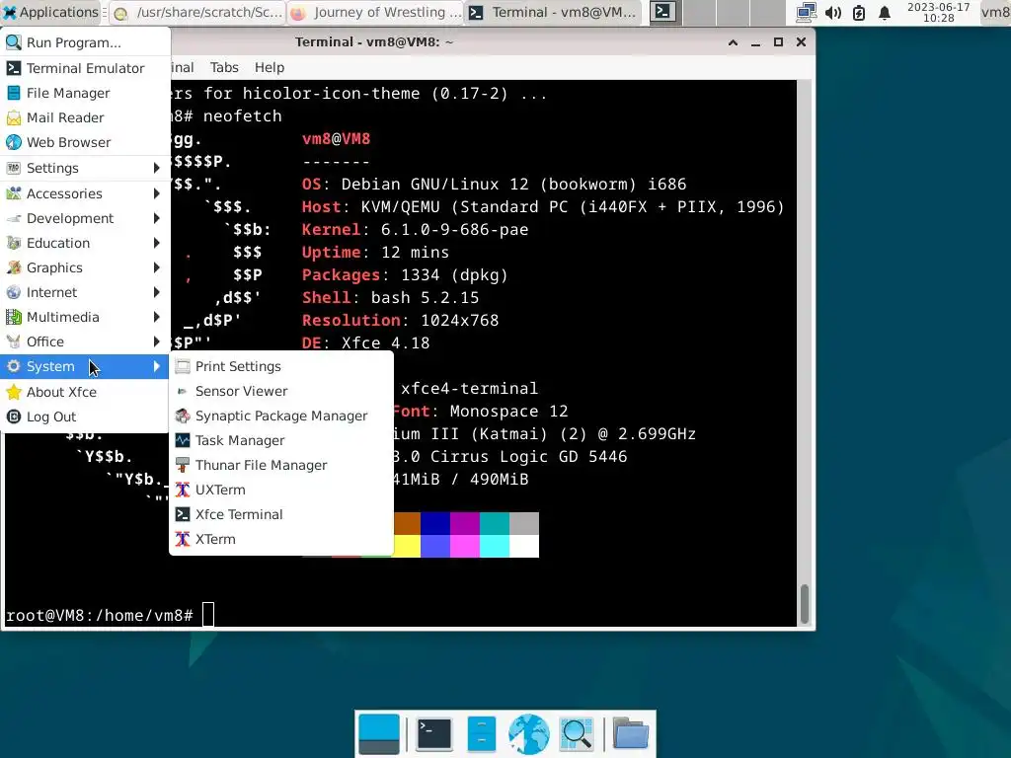1011x758 pixels.
Task: Open the Tabs menu in terminal
Action: pyautogui.click(x=224, y=67)
